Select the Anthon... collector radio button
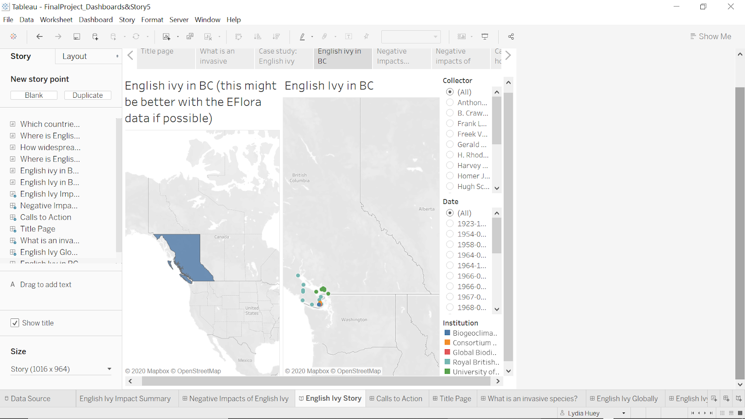Screen dimensions: 745x419 pos(450,102)
